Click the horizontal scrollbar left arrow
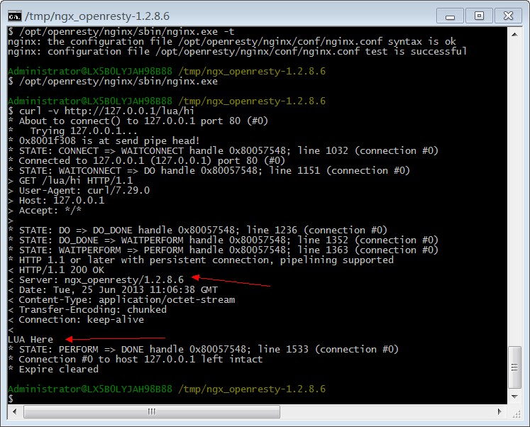Image resolution: width=530 pixels, height=427 pixels. pos(14,411)
